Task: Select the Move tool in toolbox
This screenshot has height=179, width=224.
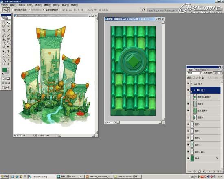Action: point(8,23)
